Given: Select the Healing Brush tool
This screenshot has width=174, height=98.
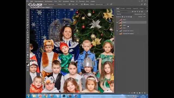Looking at the screenshot, I should [27, 25].
